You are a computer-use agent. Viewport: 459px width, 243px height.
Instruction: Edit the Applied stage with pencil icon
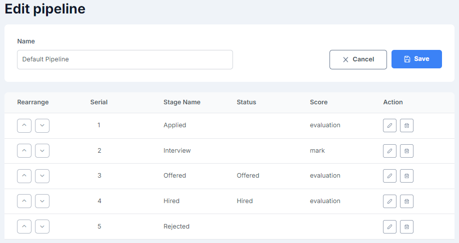389,126
